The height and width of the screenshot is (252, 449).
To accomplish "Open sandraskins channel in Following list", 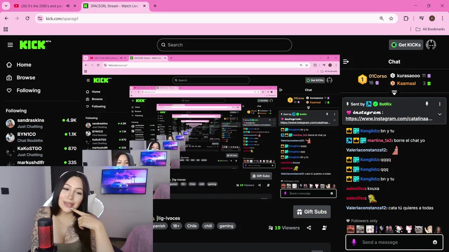I will (x=41, y=123).
